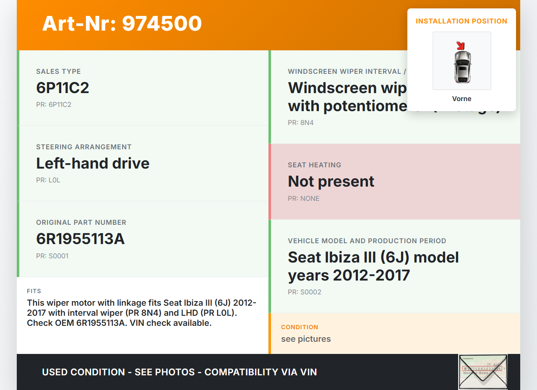Click the 'PR: S0001' code label
Image resolution: width=537 pixels, height=390 pixels.
coord(52,256)
